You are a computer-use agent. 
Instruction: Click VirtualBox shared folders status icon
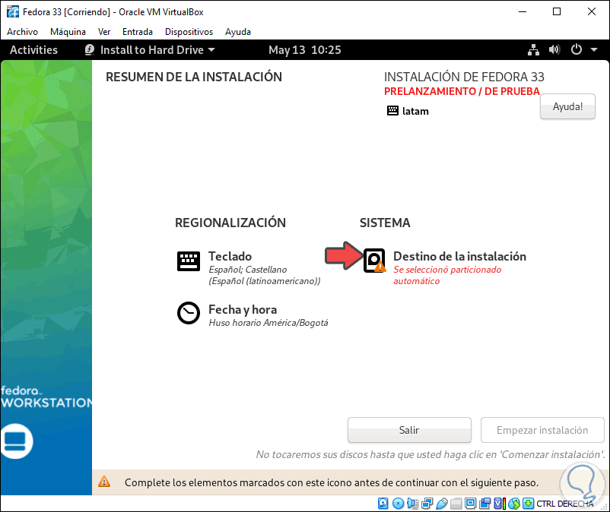[x=456, y=504]
